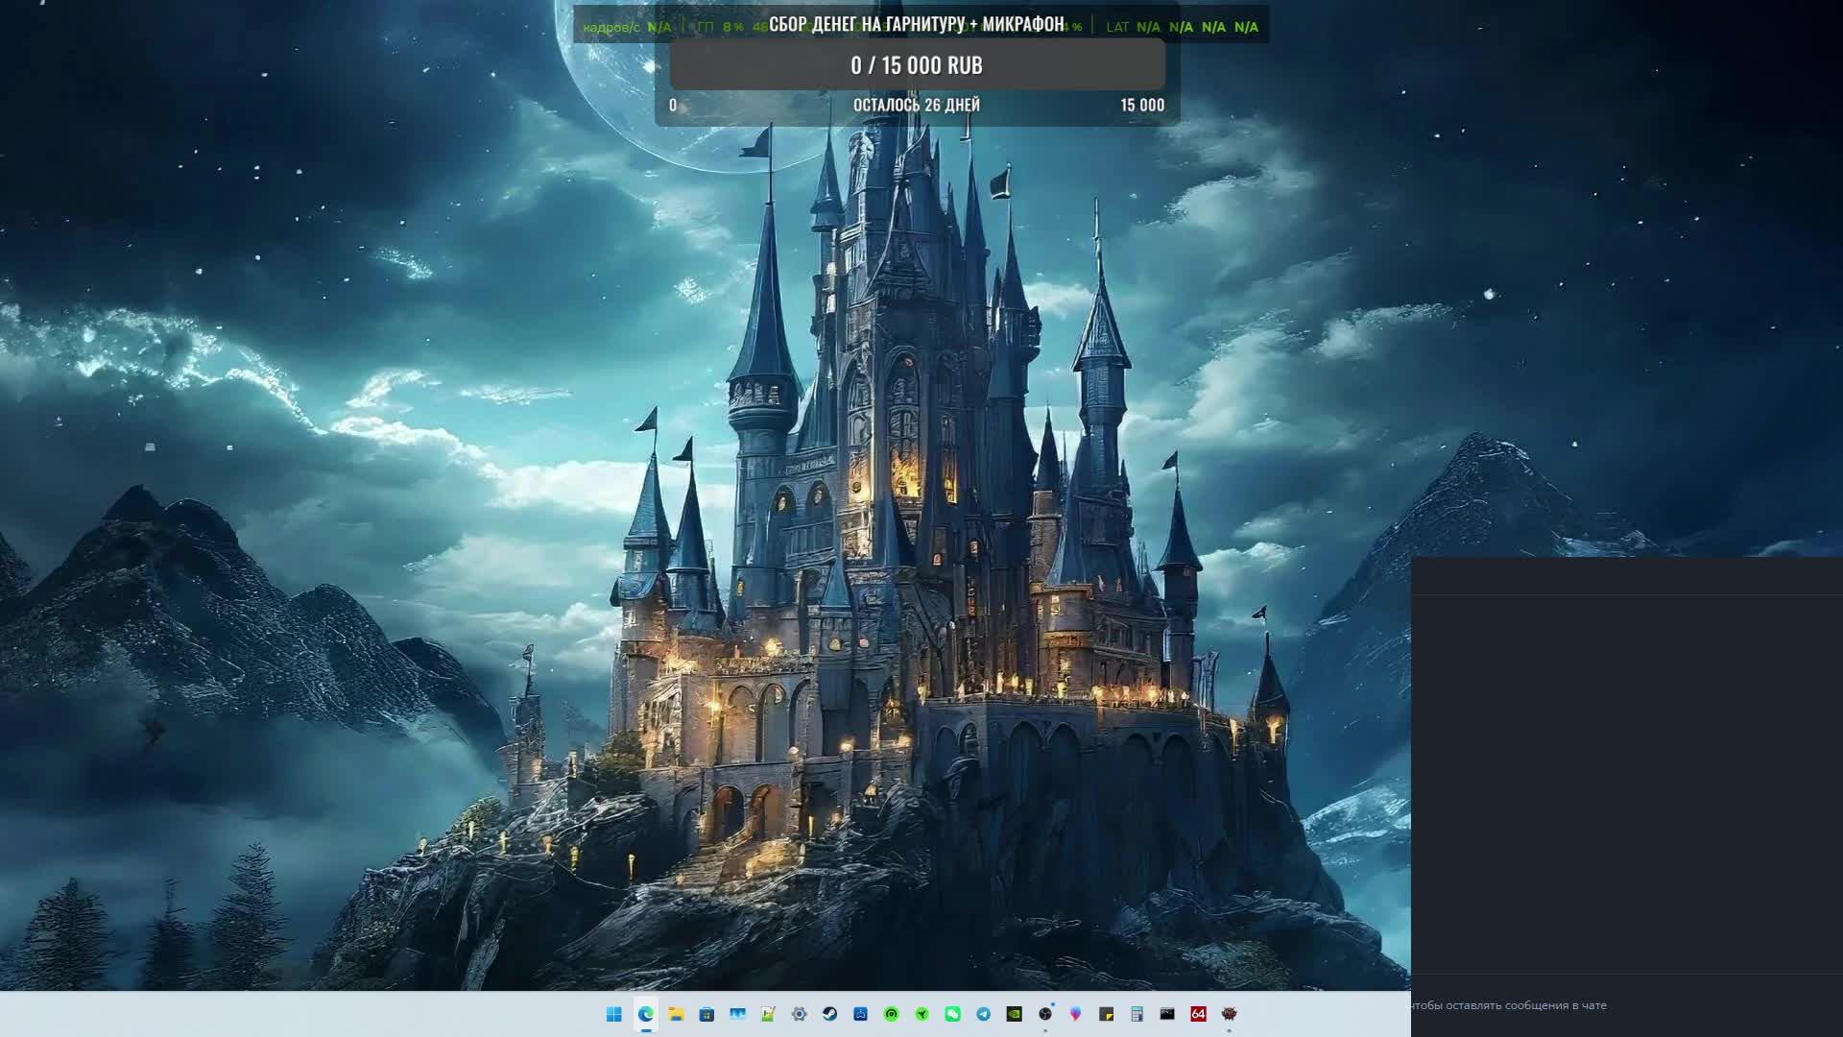Open the green Razer Cortex icon
This screenshot has height=1037, width=1843.
[x=892, y=1014]
